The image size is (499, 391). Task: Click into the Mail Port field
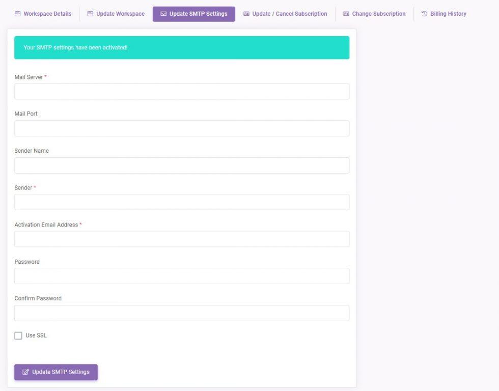182,128
